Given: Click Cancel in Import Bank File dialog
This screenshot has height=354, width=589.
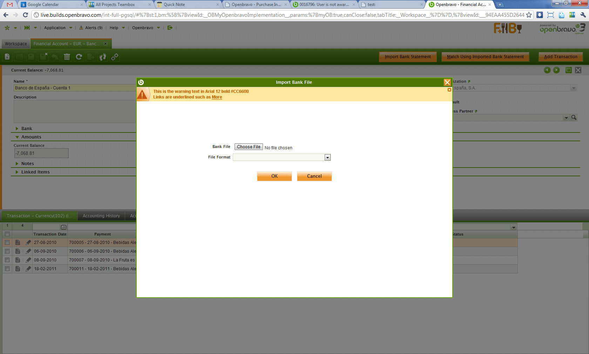Looking at the screenshot, I should tap(314, 176).
